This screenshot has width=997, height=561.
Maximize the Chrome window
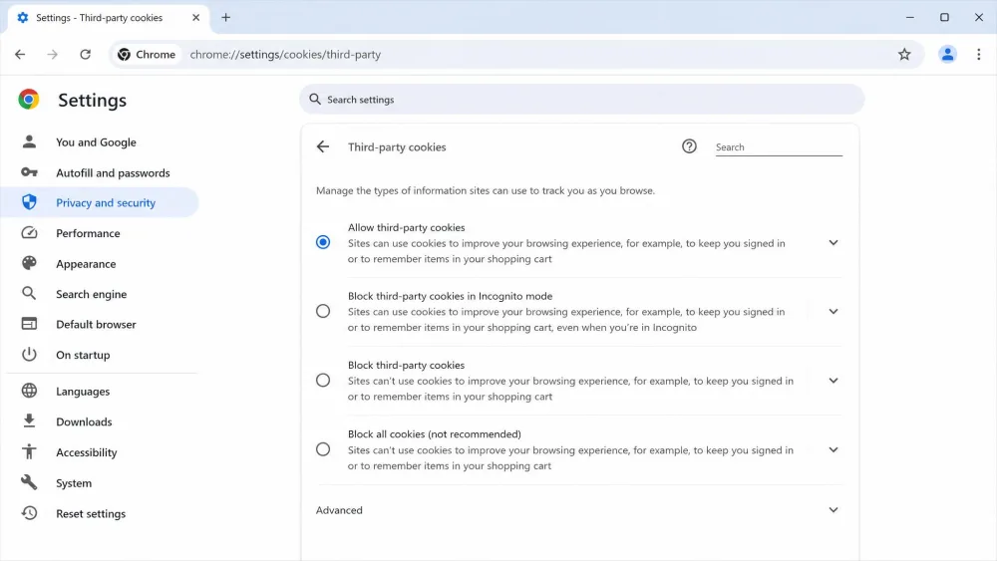944,17
